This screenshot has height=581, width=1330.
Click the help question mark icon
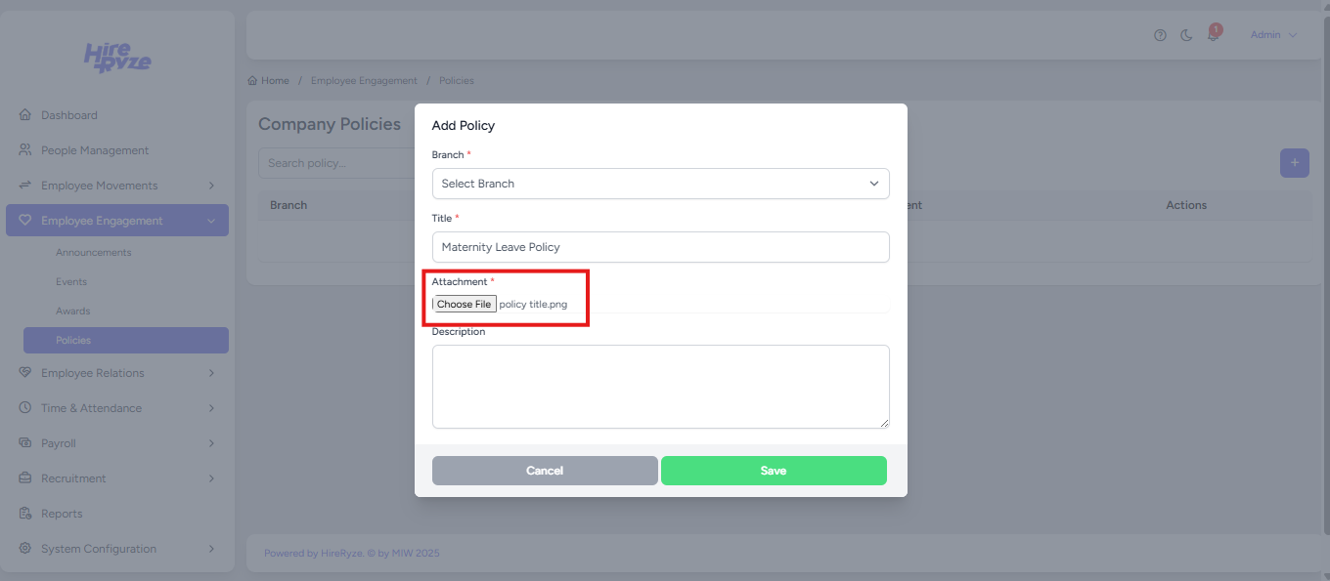point(1160,35)
